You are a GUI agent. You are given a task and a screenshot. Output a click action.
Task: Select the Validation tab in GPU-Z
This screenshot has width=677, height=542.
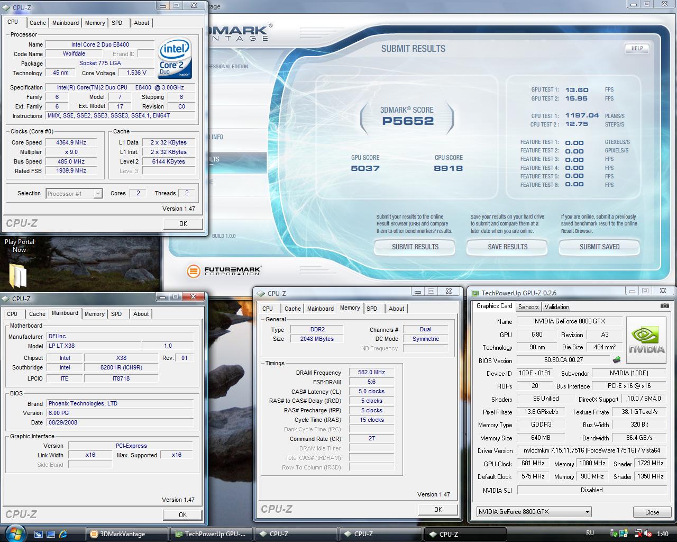click(x=557, y=306)
